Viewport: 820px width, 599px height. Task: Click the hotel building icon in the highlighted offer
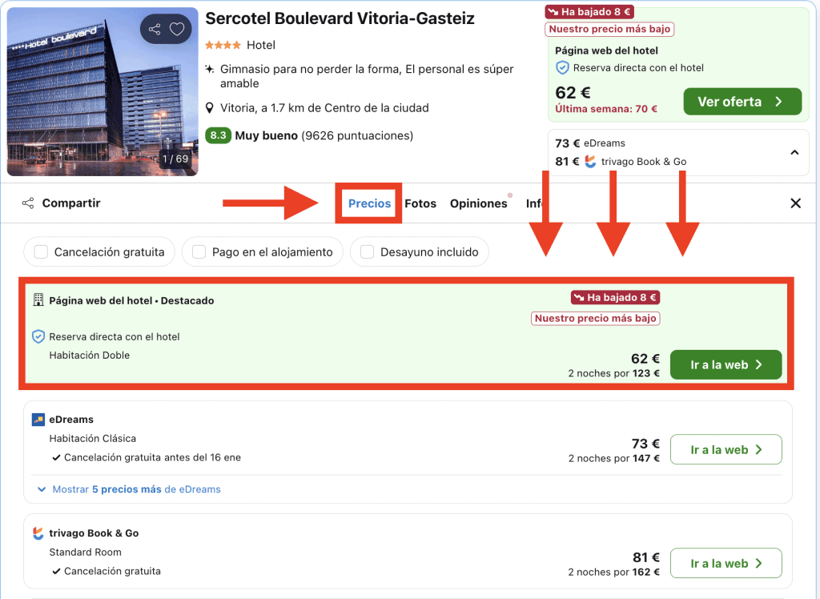click(x=38, y=300)
